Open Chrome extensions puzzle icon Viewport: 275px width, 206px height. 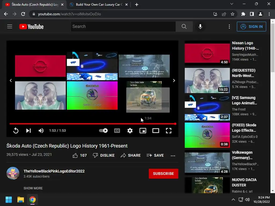[243, 14]
